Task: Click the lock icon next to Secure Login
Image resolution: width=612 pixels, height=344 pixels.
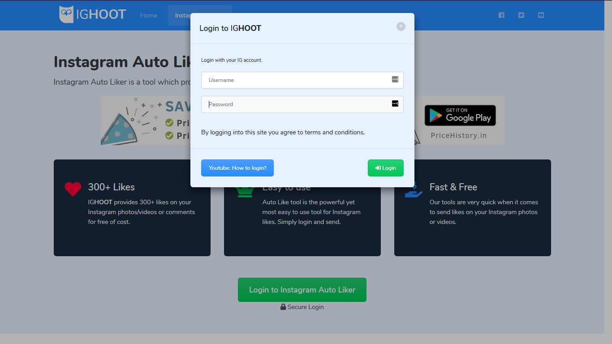Action: click(283, 307)
